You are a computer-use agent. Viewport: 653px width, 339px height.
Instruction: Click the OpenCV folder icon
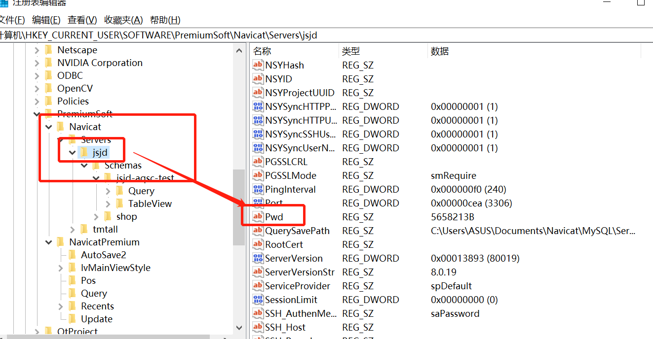(x=48, y=88)
